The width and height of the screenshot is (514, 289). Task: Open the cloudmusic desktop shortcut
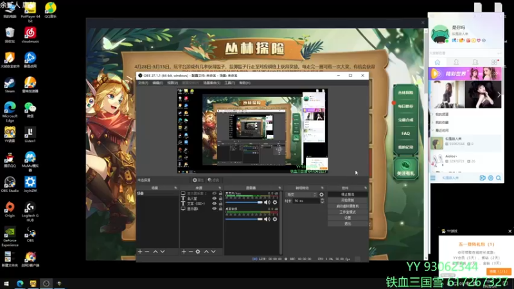click(x=30, y=35)
